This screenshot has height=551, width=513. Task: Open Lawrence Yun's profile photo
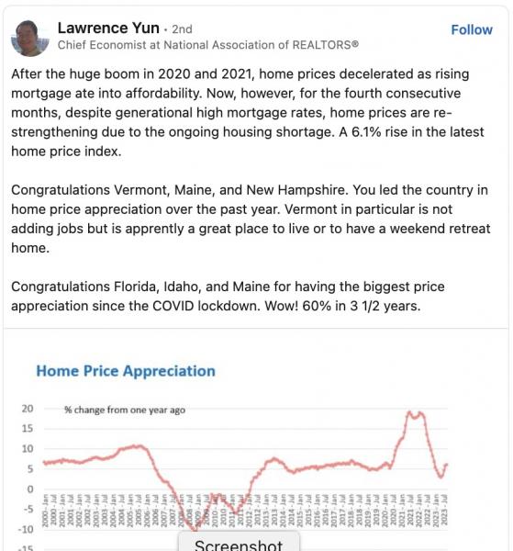30,39
